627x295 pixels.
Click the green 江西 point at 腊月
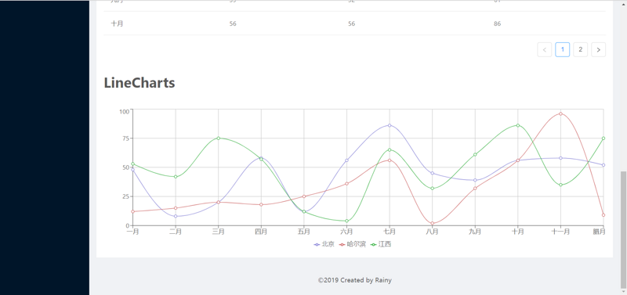[x=603, y=139]
